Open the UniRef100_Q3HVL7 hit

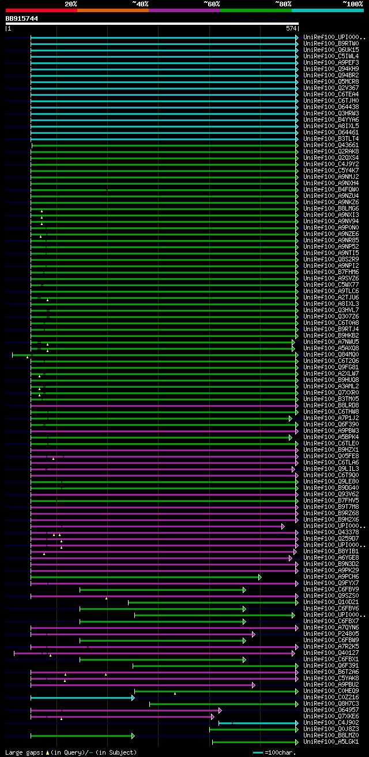coord(331,310)
